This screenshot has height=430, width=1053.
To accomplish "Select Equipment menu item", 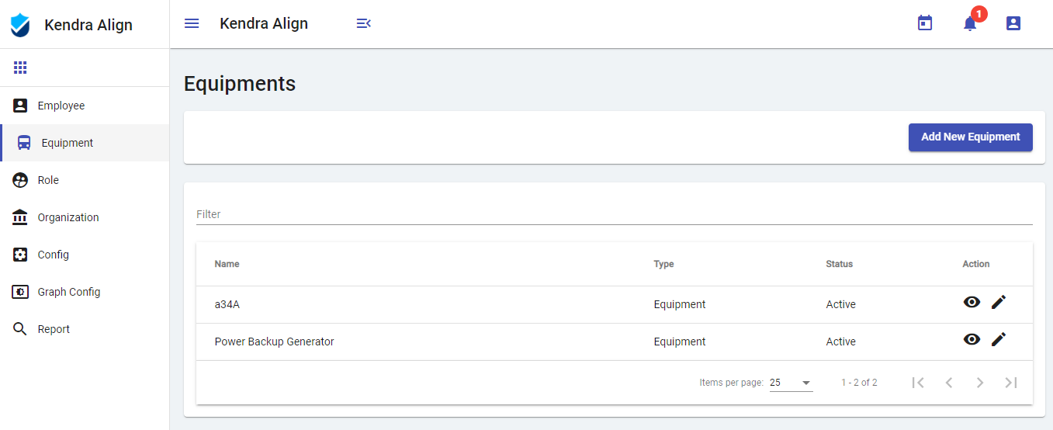I will (x=85, y=143).
